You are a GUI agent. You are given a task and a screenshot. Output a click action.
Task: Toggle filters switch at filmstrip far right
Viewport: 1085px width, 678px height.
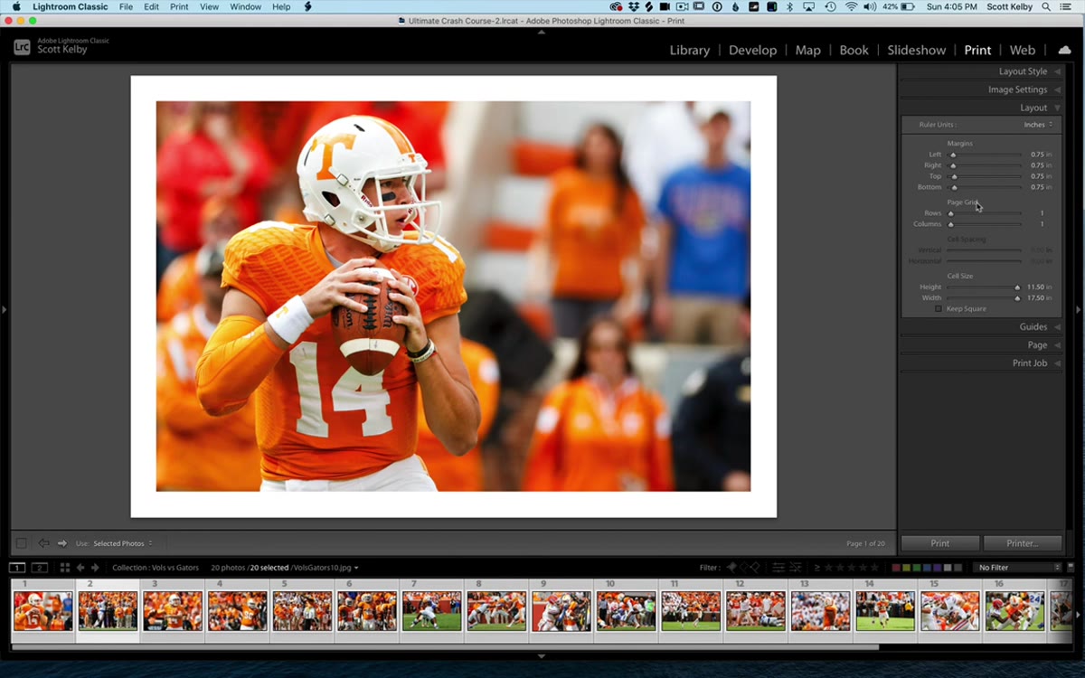pyautogui.click(x=1070, y=567)
